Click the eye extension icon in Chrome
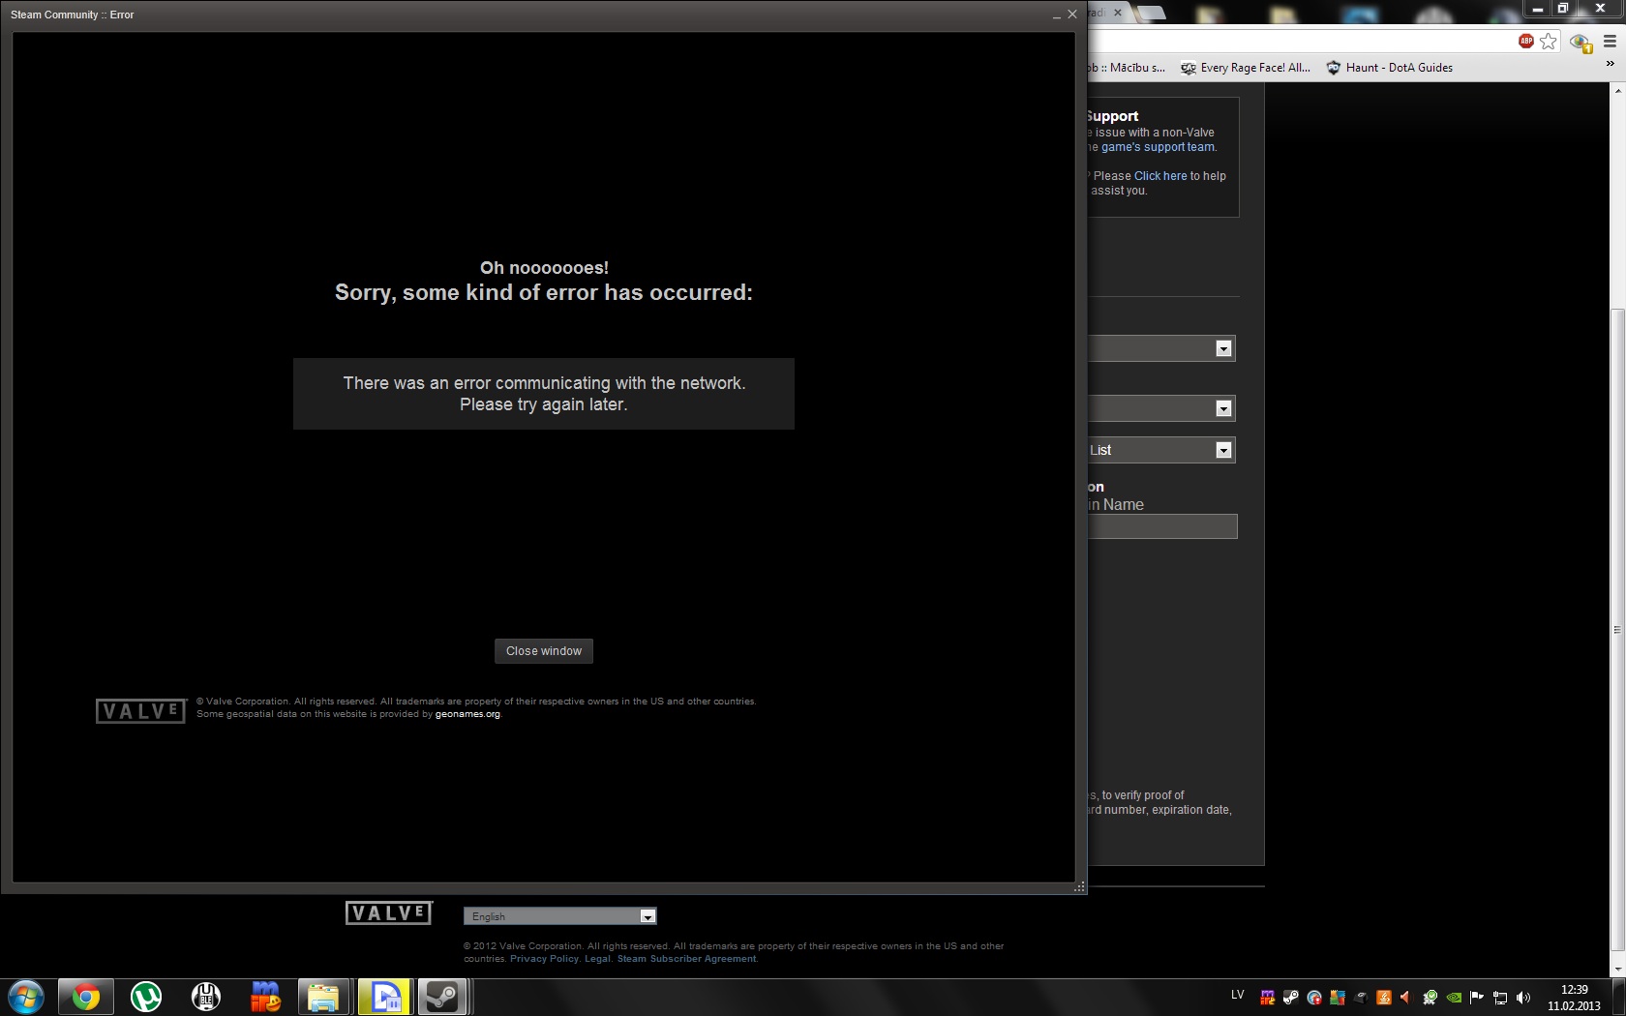 1581,42
